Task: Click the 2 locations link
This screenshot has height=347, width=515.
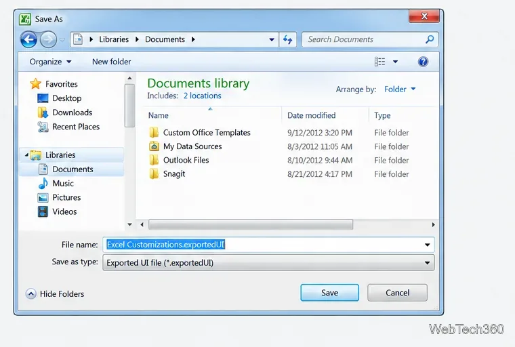Action: (202, 96)
